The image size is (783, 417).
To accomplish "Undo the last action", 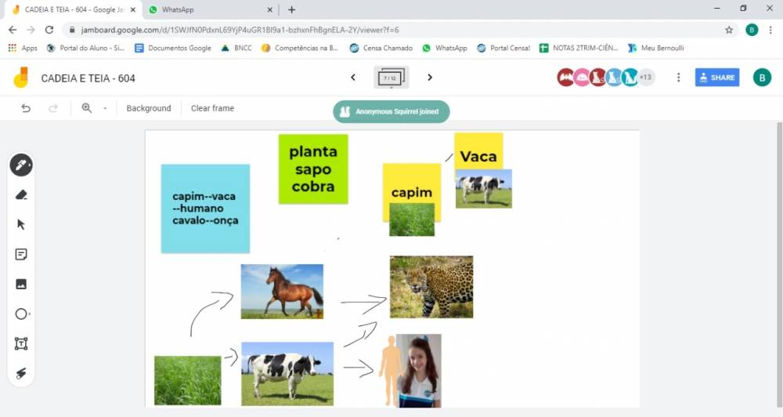I will point(26,108).
